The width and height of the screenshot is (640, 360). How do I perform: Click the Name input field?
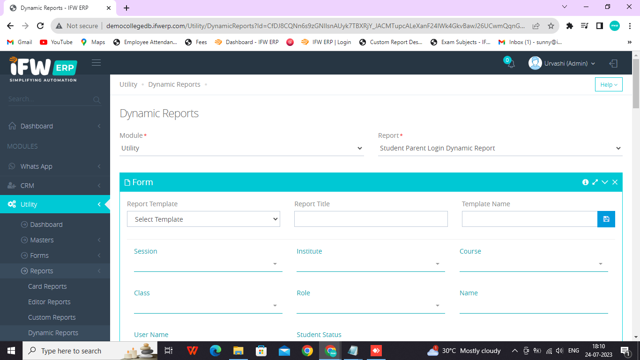point(534,306)
